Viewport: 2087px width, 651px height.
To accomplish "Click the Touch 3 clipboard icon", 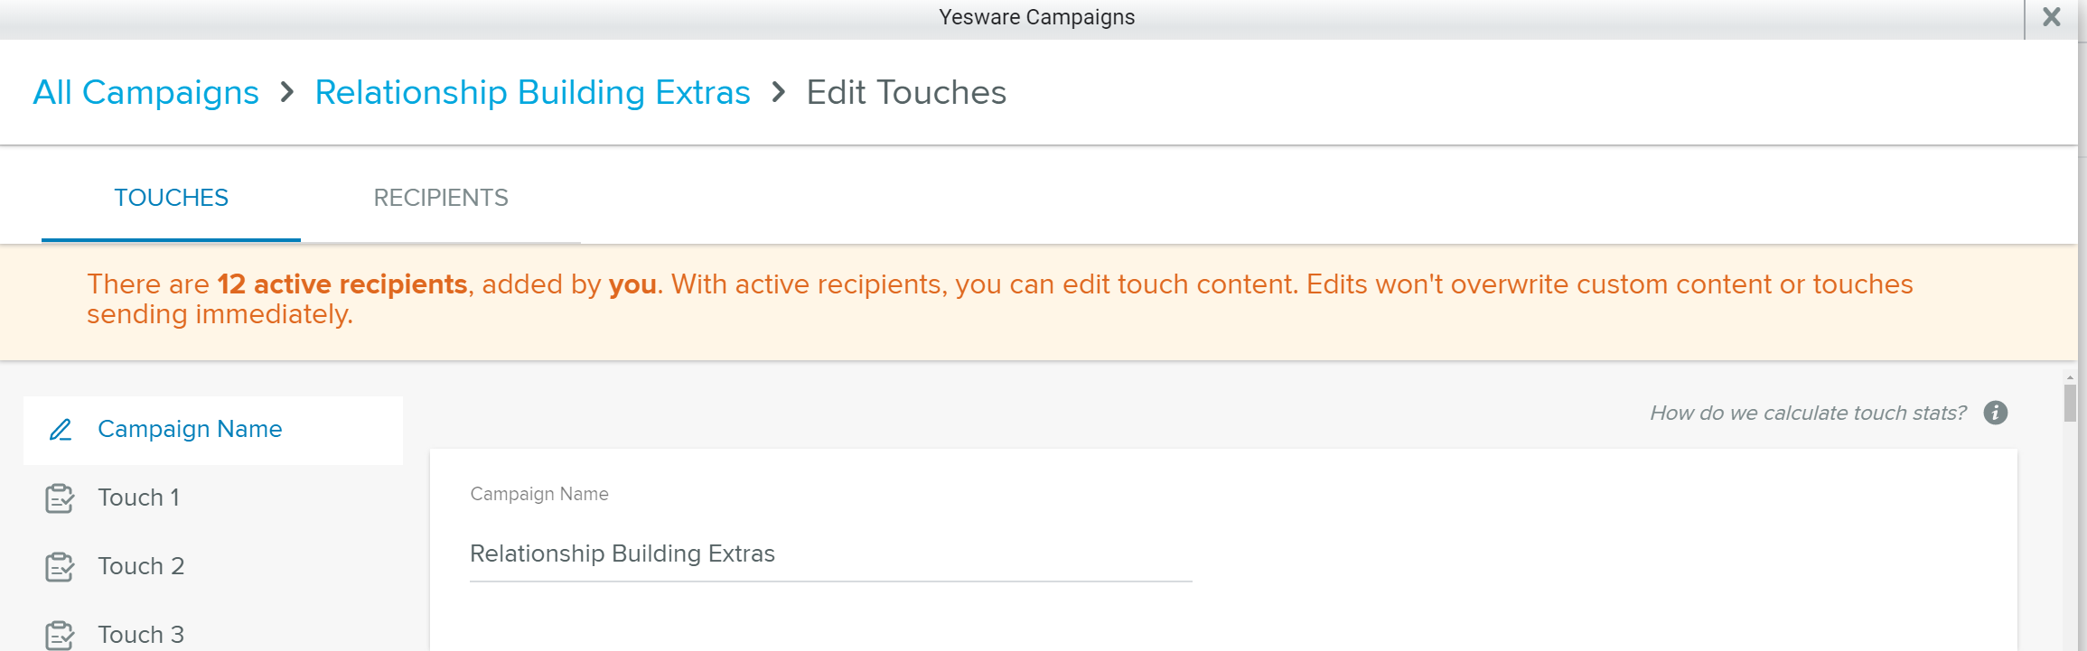I will (x=60, y=636).
